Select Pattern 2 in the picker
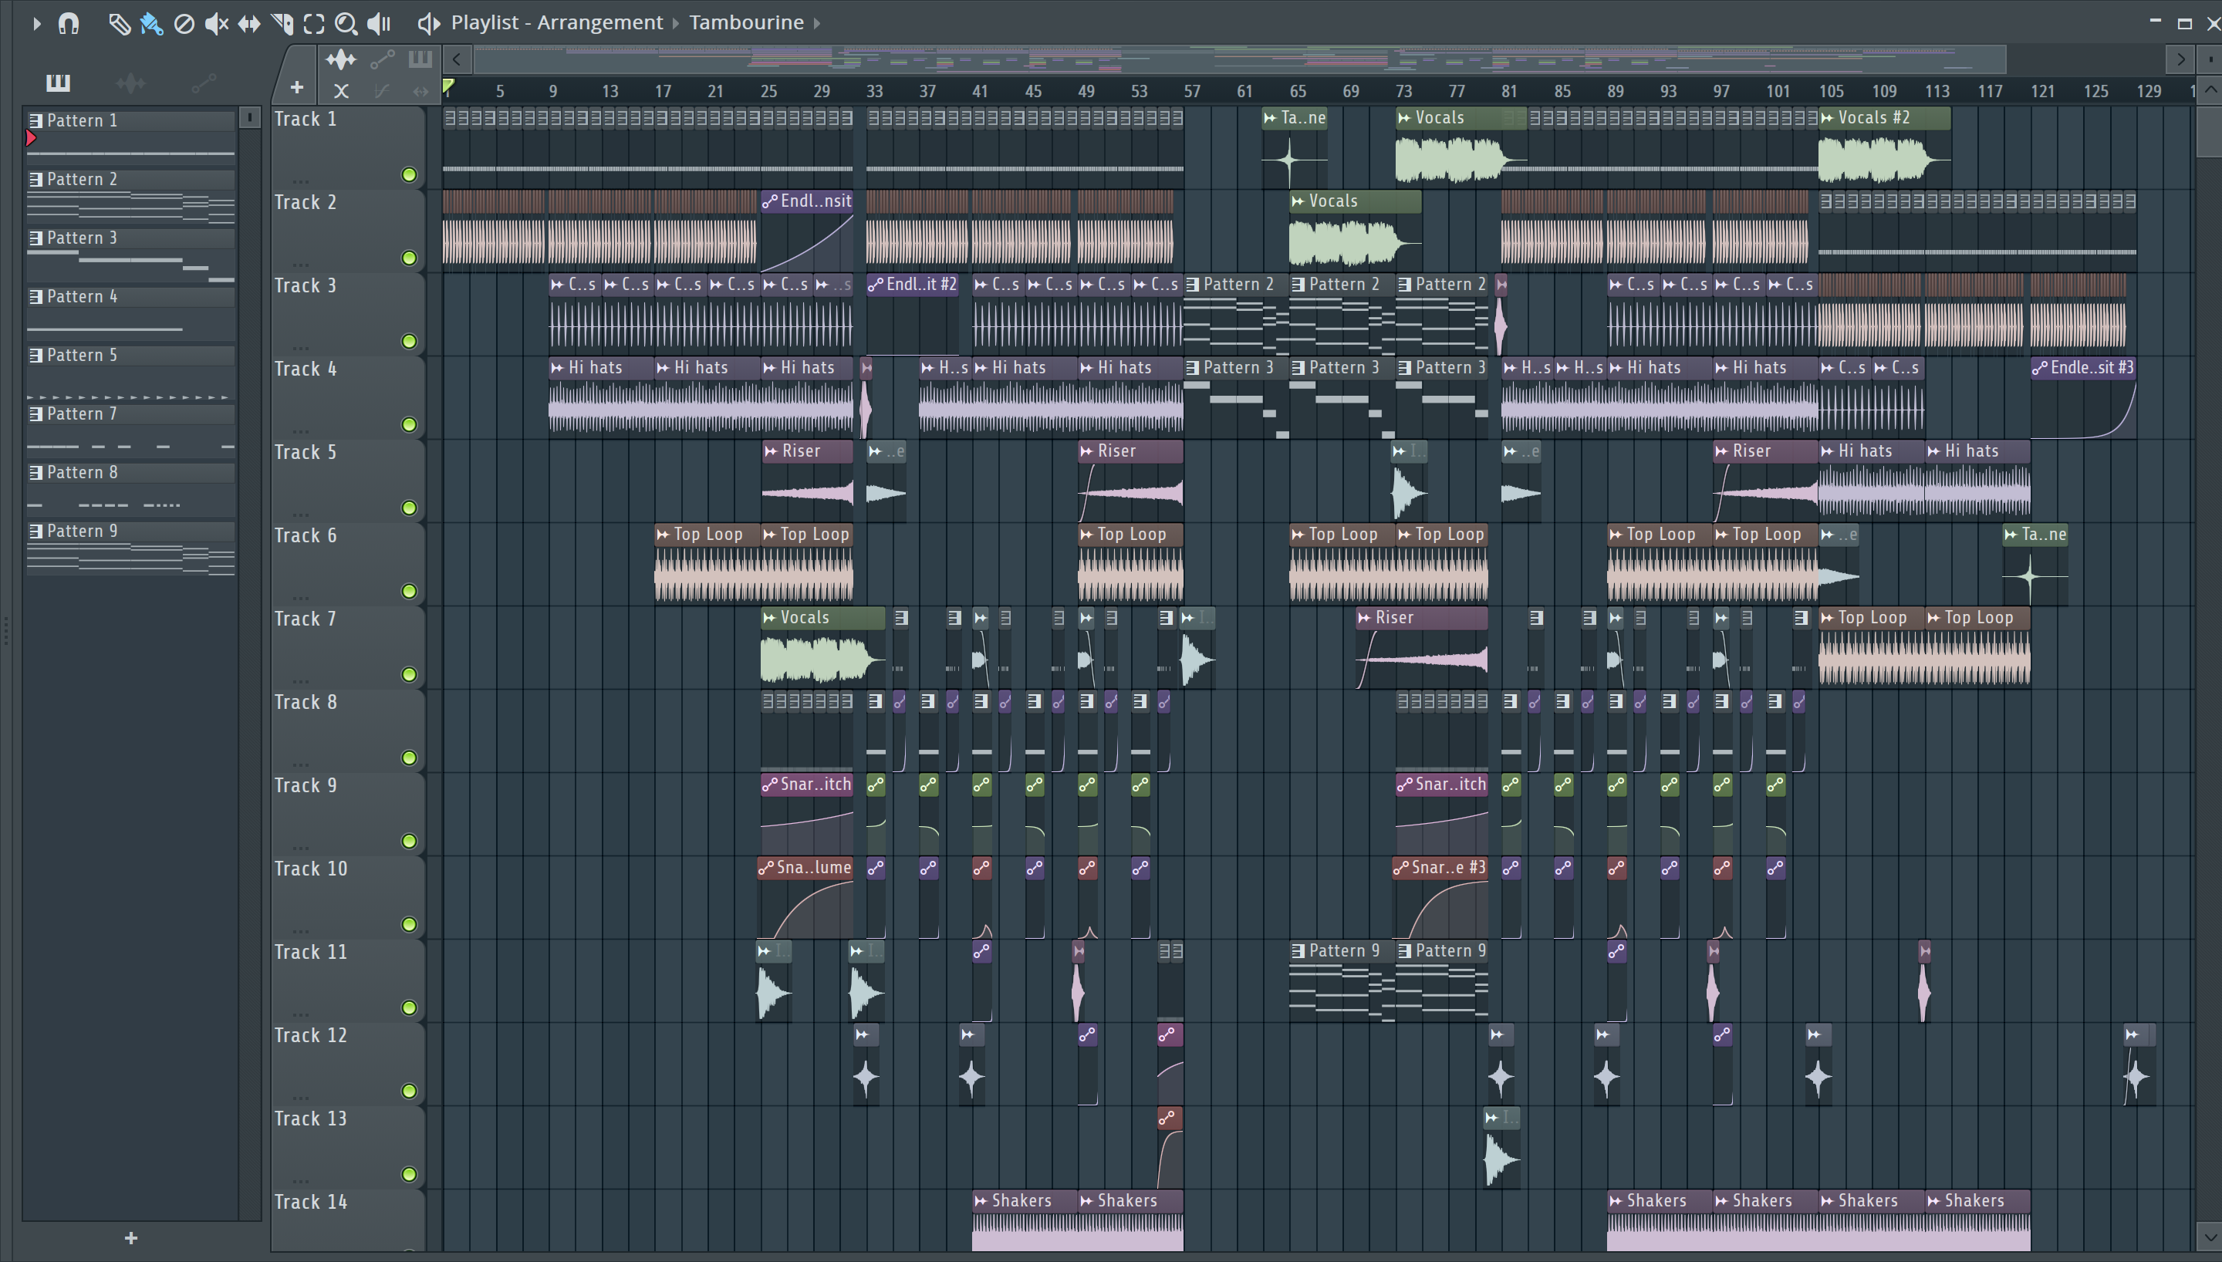 point(130,180)
